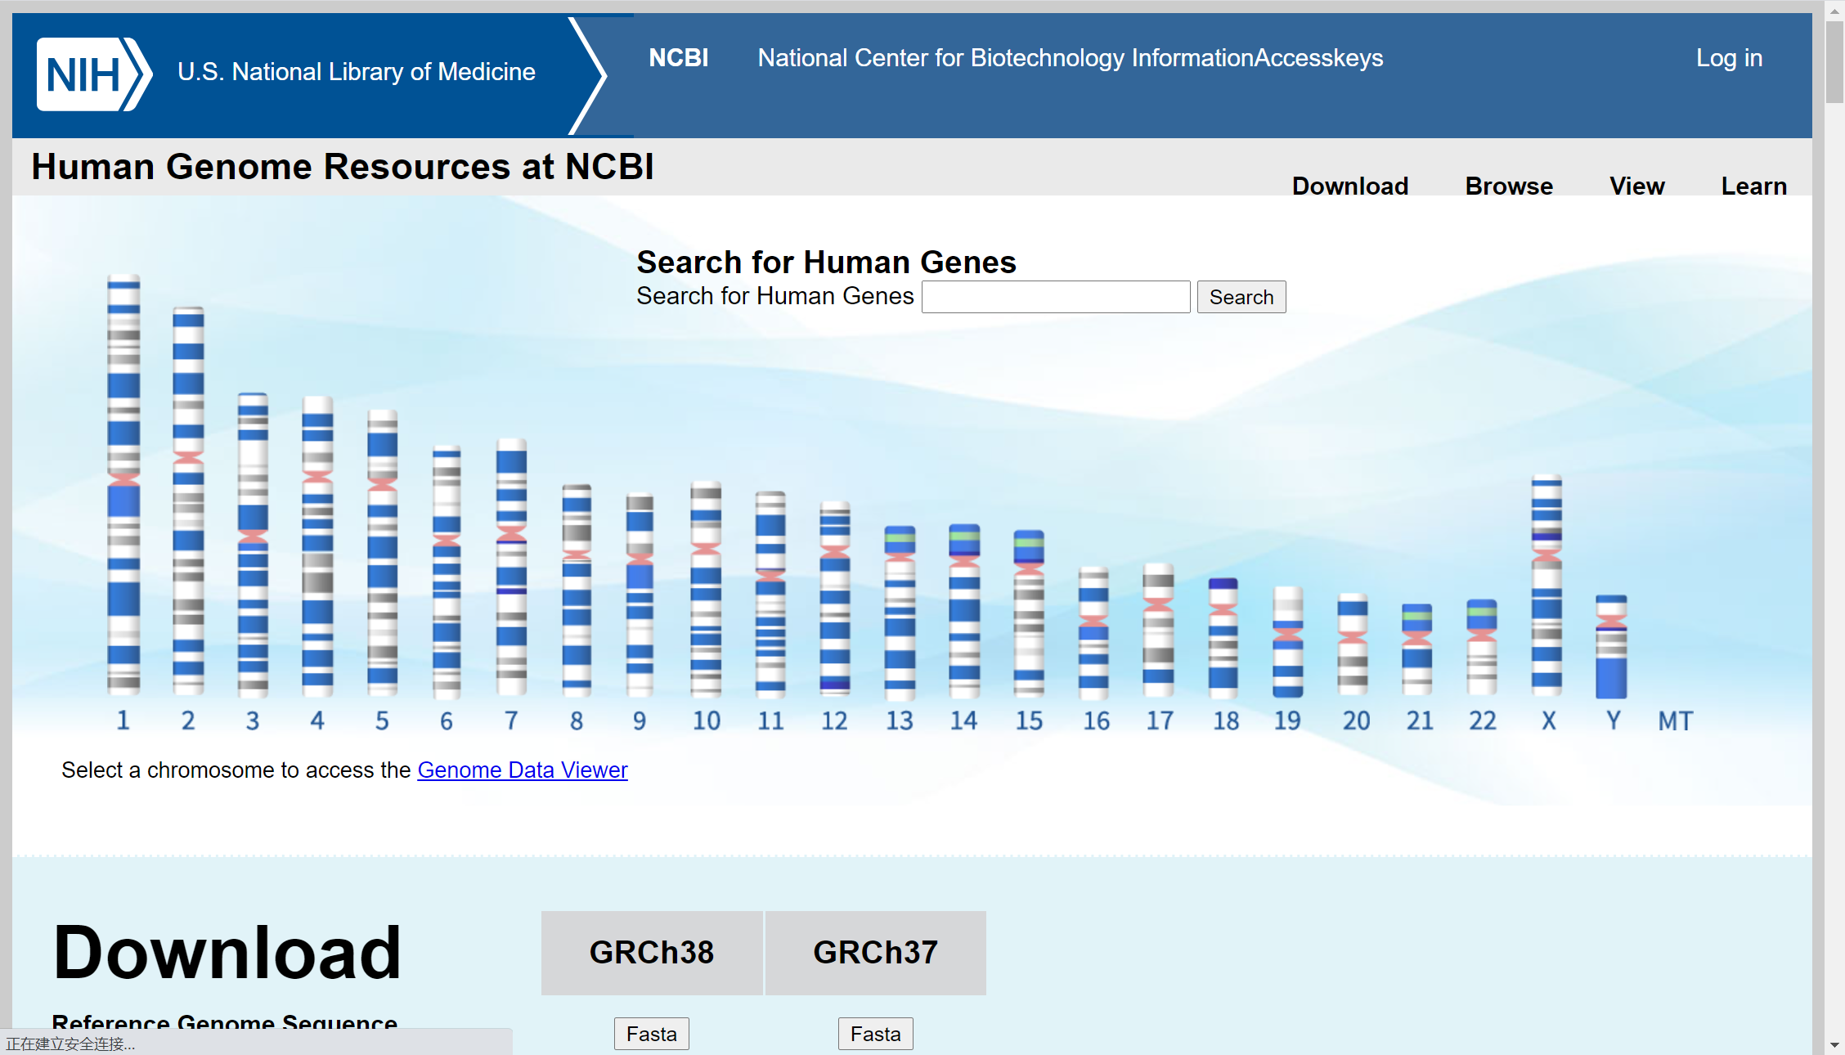This screenshot has width=1845, height=1055.
Task: Select chromosome 3 ideogram
Action: point(253,544)
